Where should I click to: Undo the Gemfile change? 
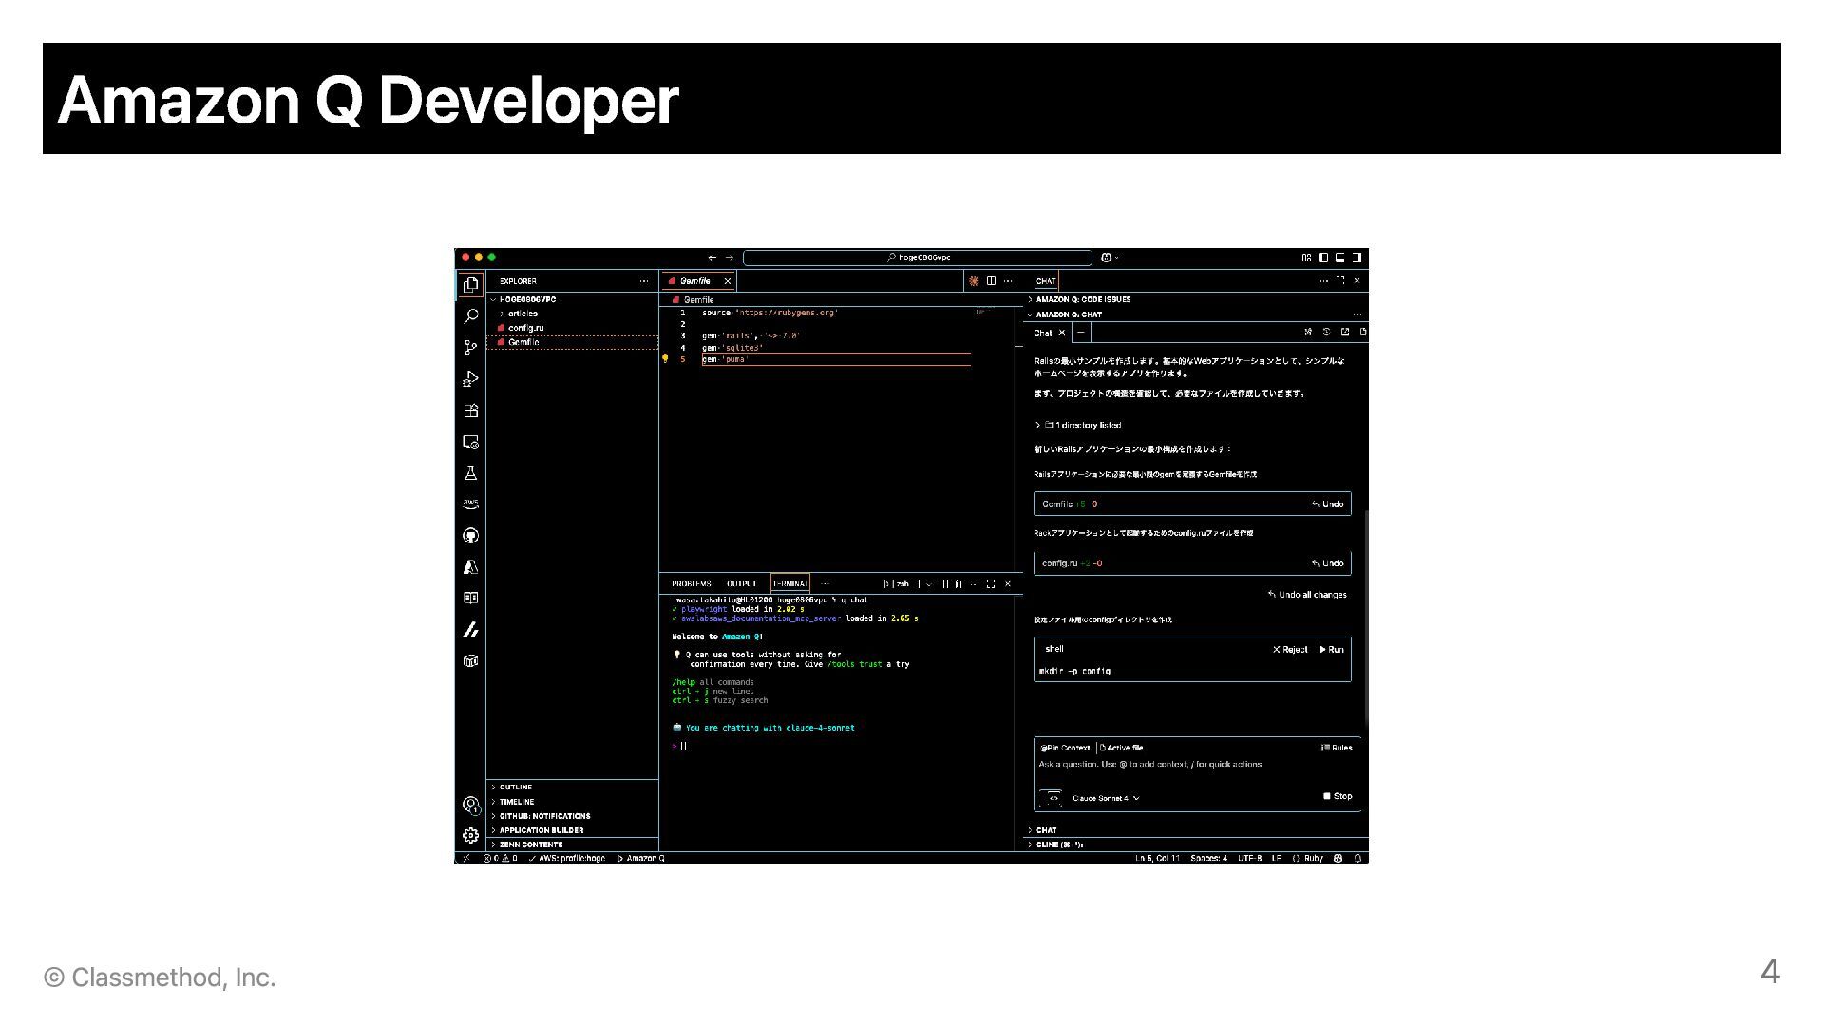click(1328, 503)
